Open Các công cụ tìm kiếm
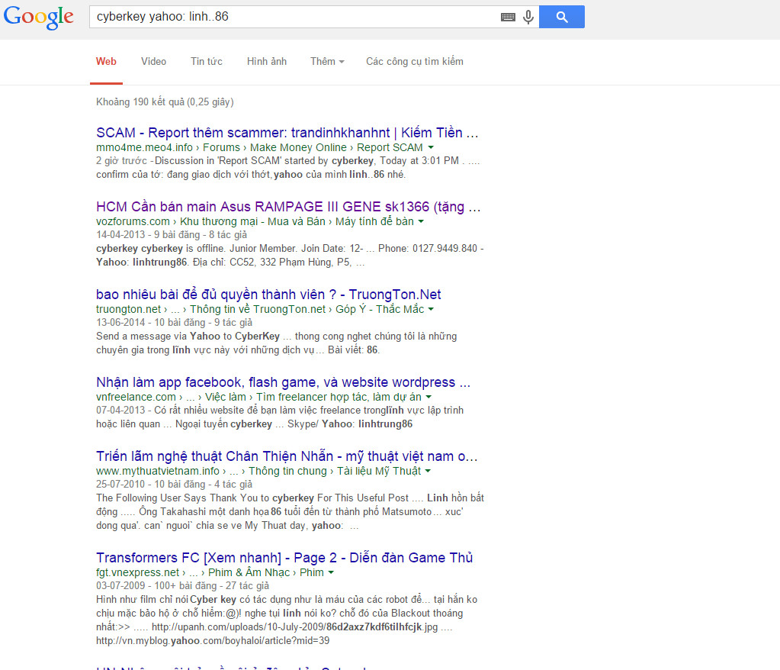The image size is (780, 670). 414,62
